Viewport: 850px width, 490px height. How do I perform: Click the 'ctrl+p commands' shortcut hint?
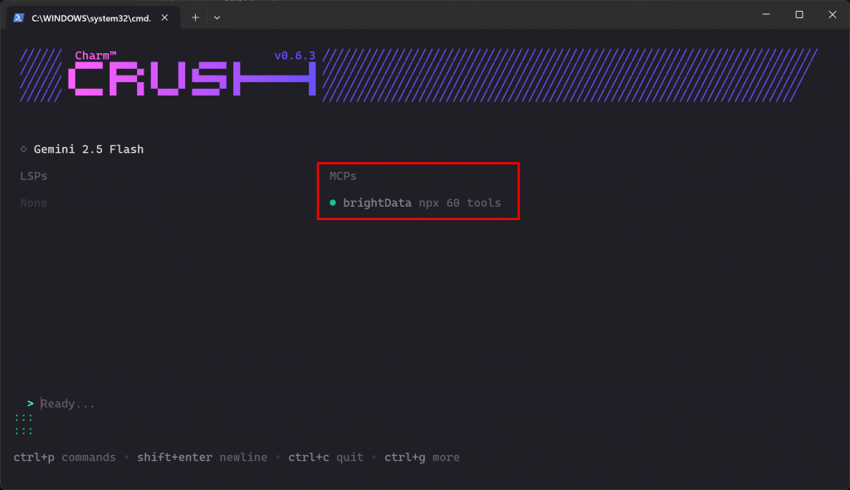pyautogui.click(x=65, y=458)
